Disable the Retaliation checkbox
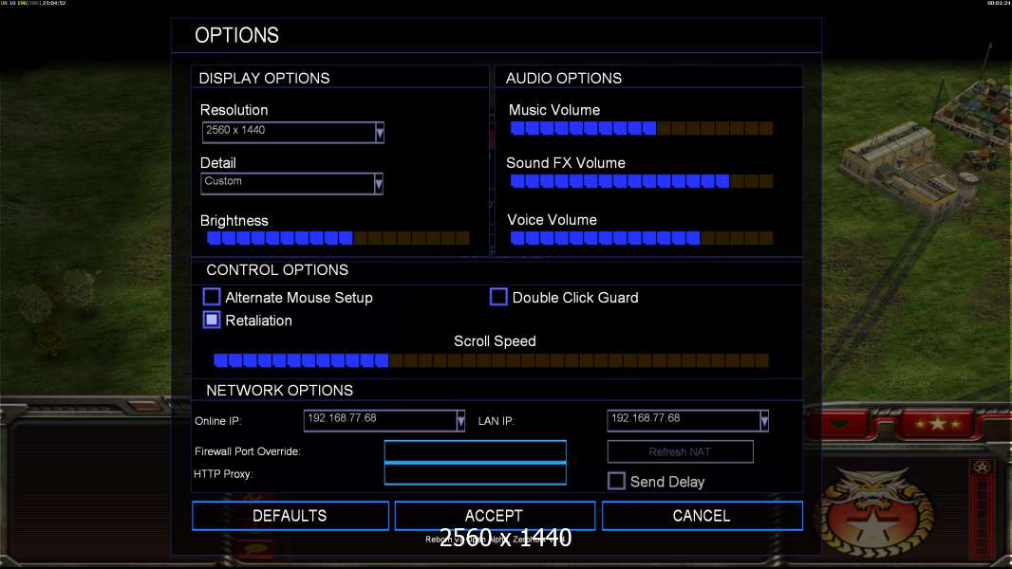The width and height of the screenshot is (1012, 569). 212,320
